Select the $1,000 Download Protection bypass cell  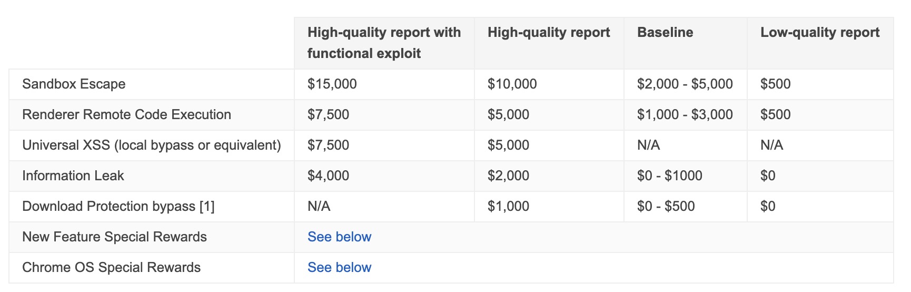click(508, 207)
